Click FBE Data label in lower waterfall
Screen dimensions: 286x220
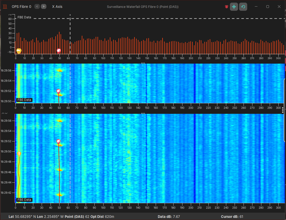24,200
